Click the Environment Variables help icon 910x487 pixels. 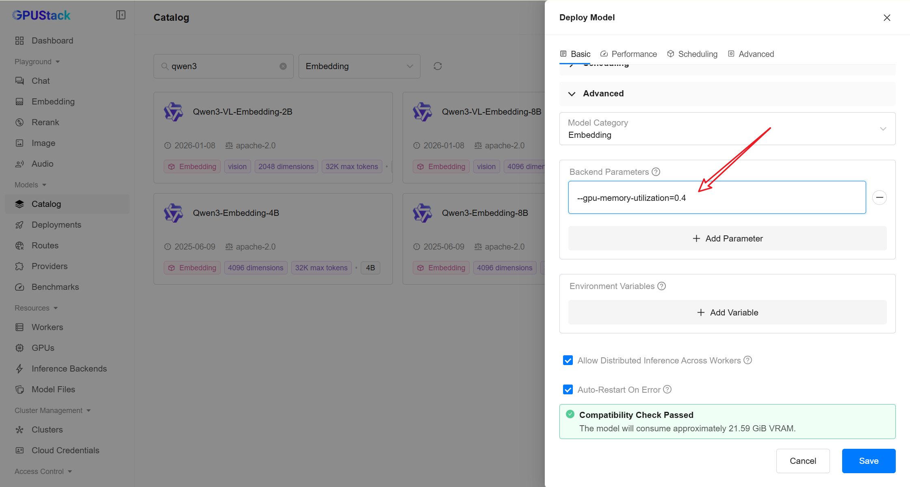point(661,286)
